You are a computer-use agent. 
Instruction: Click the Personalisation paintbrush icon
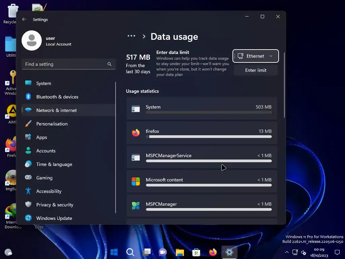[28, 123]
